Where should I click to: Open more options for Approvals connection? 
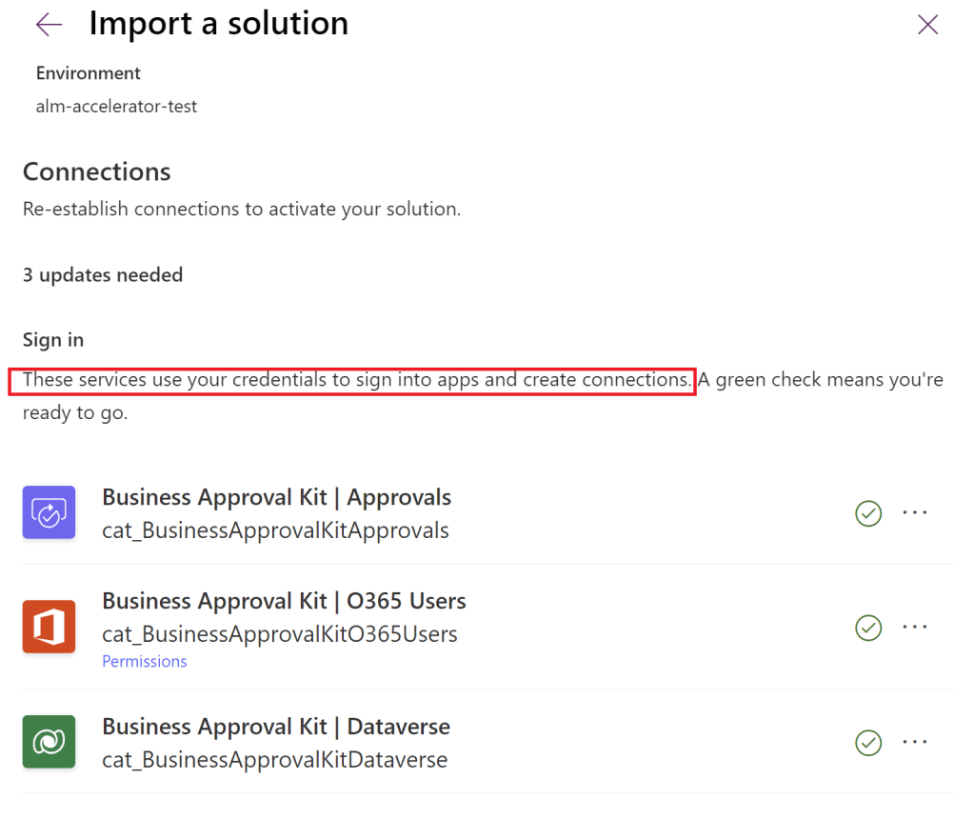[x=915, y=512]
